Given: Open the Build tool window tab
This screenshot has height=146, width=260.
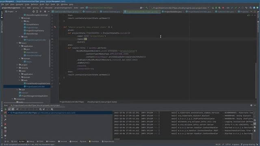Looking at the screenshot, I should tap(83, 142).
